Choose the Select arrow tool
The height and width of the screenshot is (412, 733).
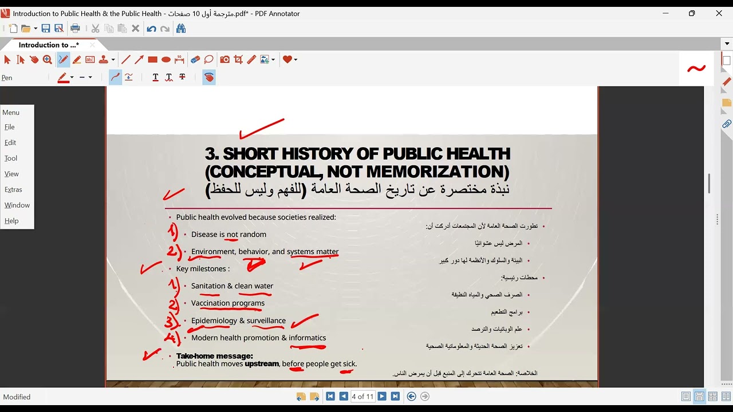click(x=7, y=60)
